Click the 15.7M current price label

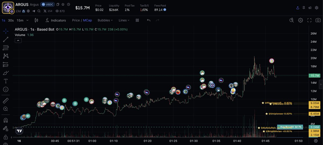point(314,76)
